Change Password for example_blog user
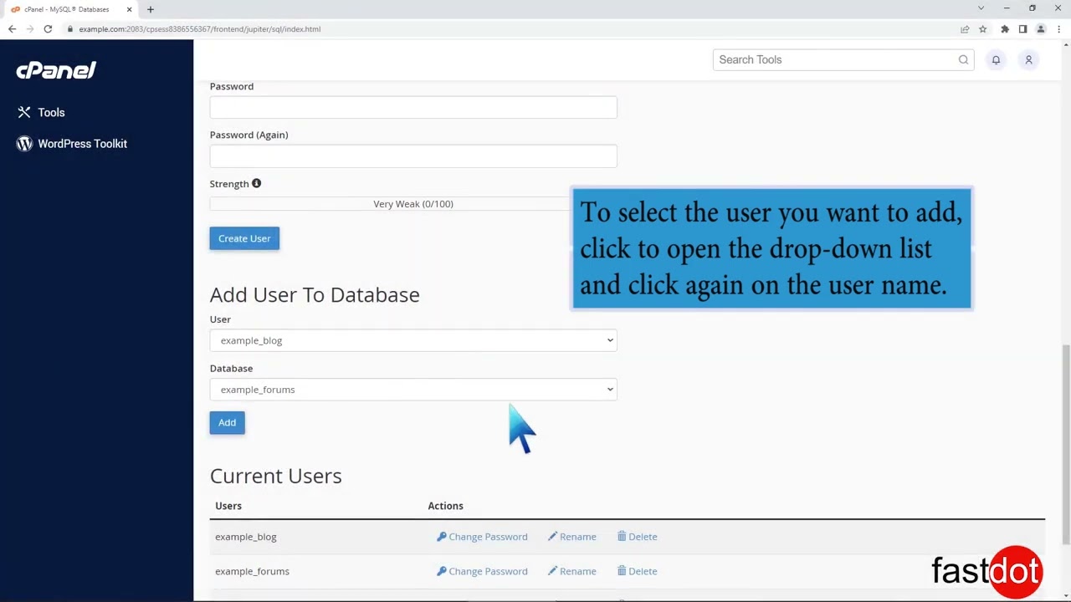 point(482,537)
